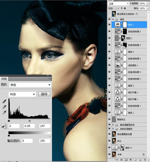
Task: Select the gray point eyedropper
Action: 4,107
